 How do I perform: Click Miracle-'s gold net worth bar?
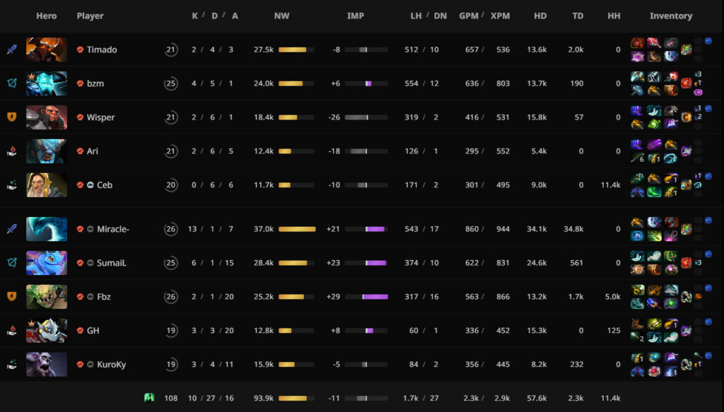coord(297,229)
